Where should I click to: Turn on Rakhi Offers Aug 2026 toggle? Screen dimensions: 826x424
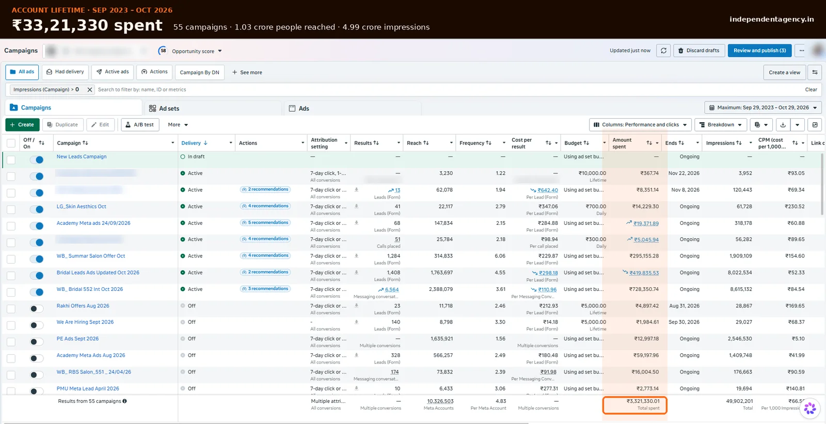(x=36, y=309)
